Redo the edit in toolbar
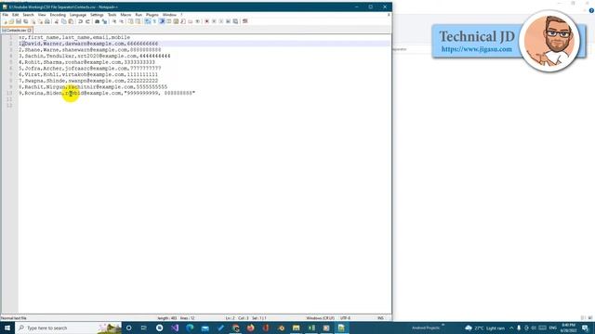Screen dimensions: 595x334 click(x=87, y=21)
